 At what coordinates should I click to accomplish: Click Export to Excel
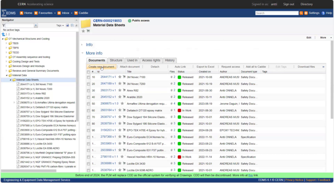coord(205,67)
